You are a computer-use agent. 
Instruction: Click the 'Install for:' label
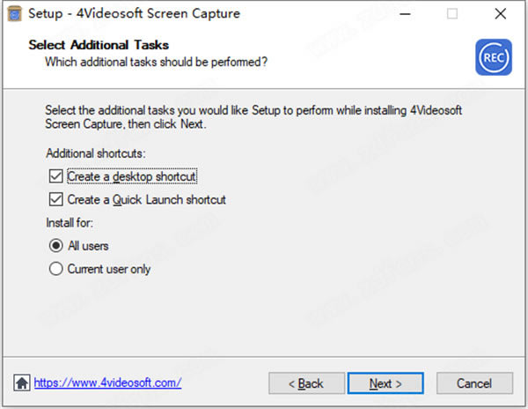(70, 223)
